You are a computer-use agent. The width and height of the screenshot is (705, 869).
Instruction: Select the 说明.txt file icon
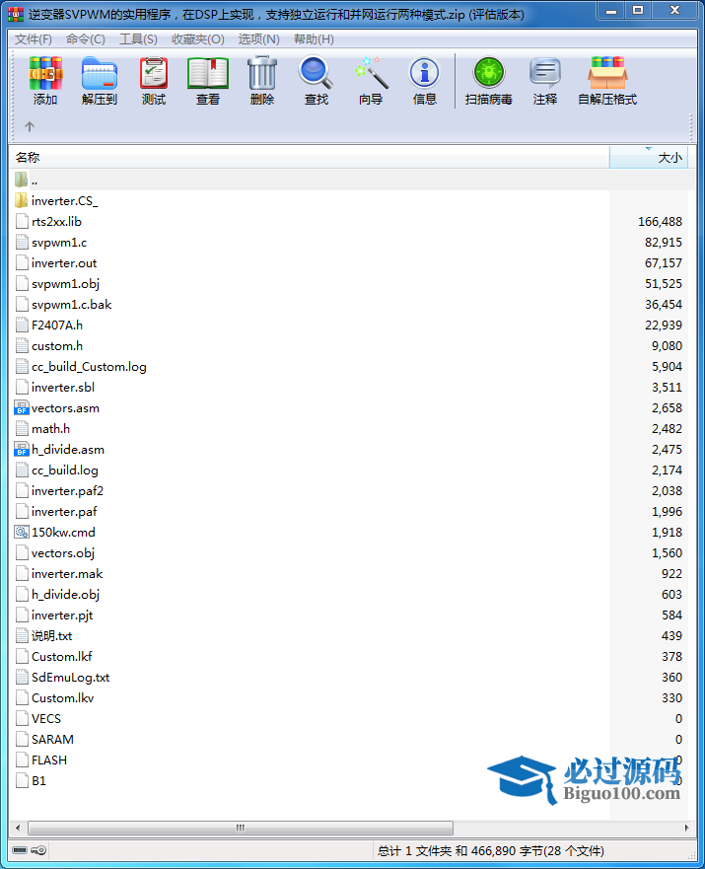(x=22, y=635)
